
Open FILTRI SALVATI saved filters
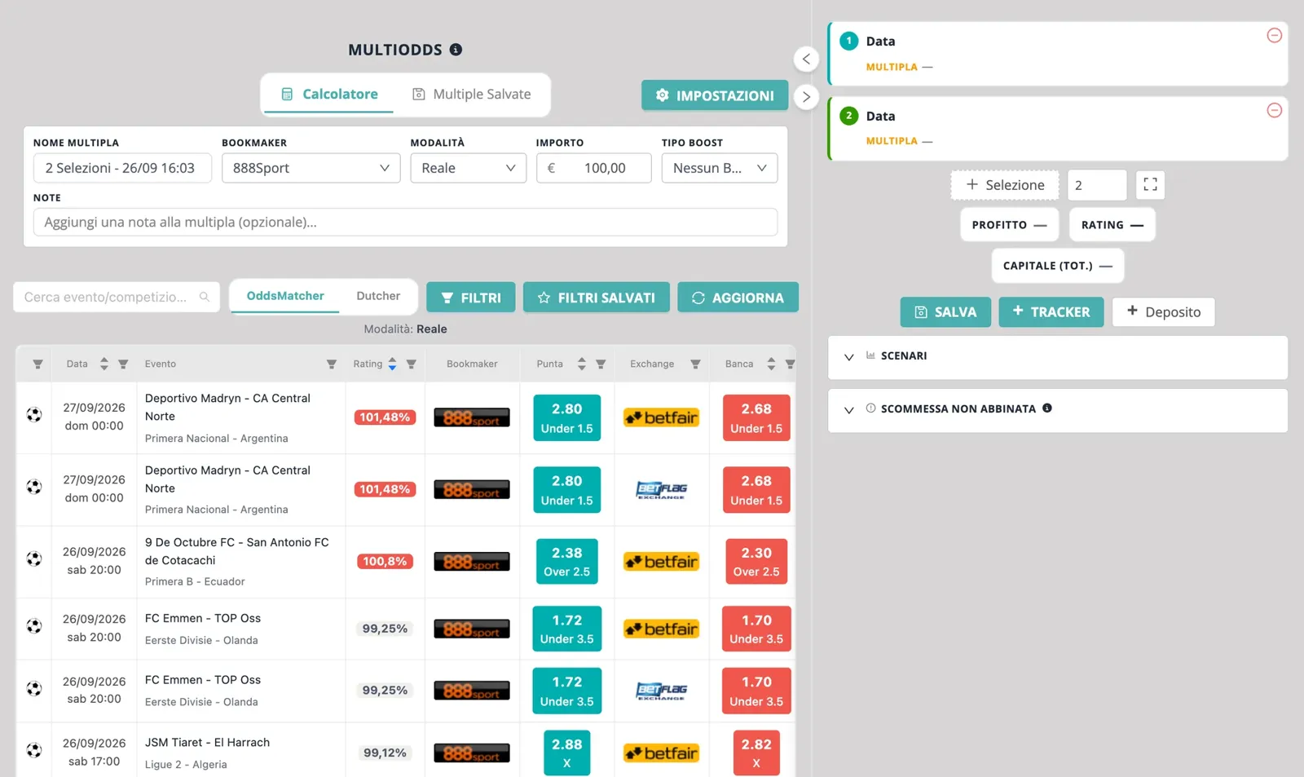point(597,298)
